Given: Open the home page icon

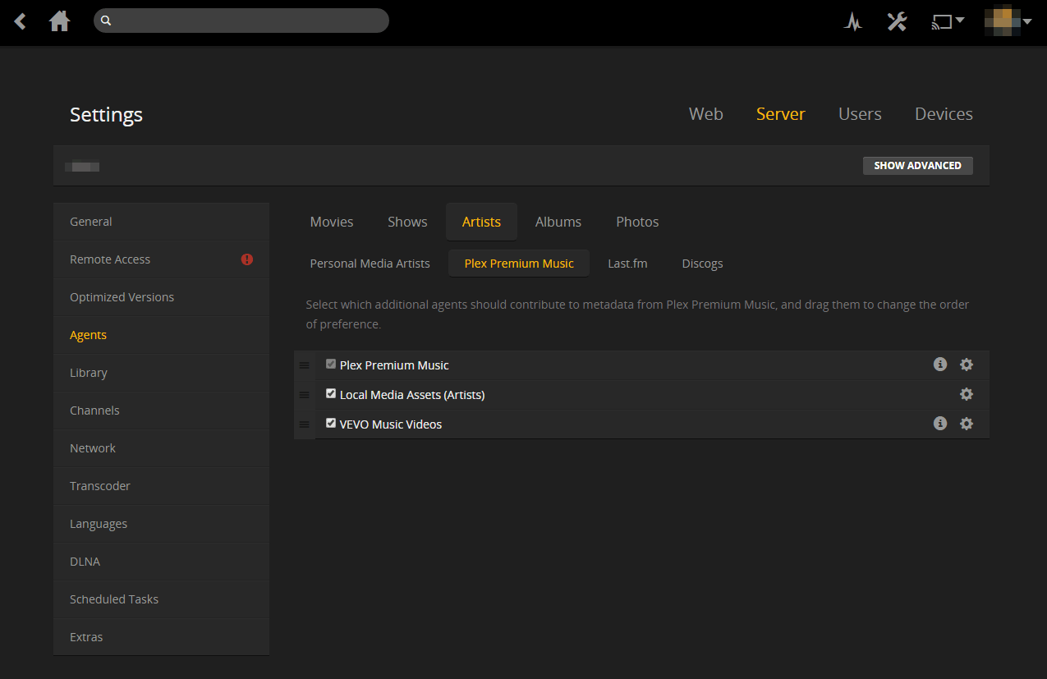Looking at the screenshot, I should 59,21.
